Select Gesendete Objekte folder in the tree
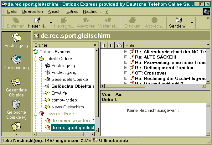The image size is (212, 145). (70, 80)
